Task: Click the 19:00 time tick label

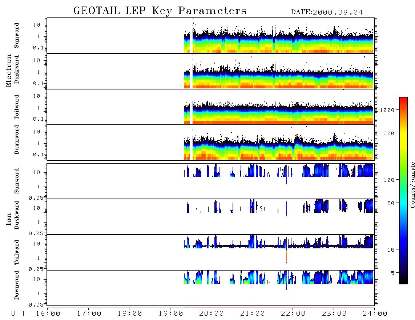Action: tap(171, 314)
